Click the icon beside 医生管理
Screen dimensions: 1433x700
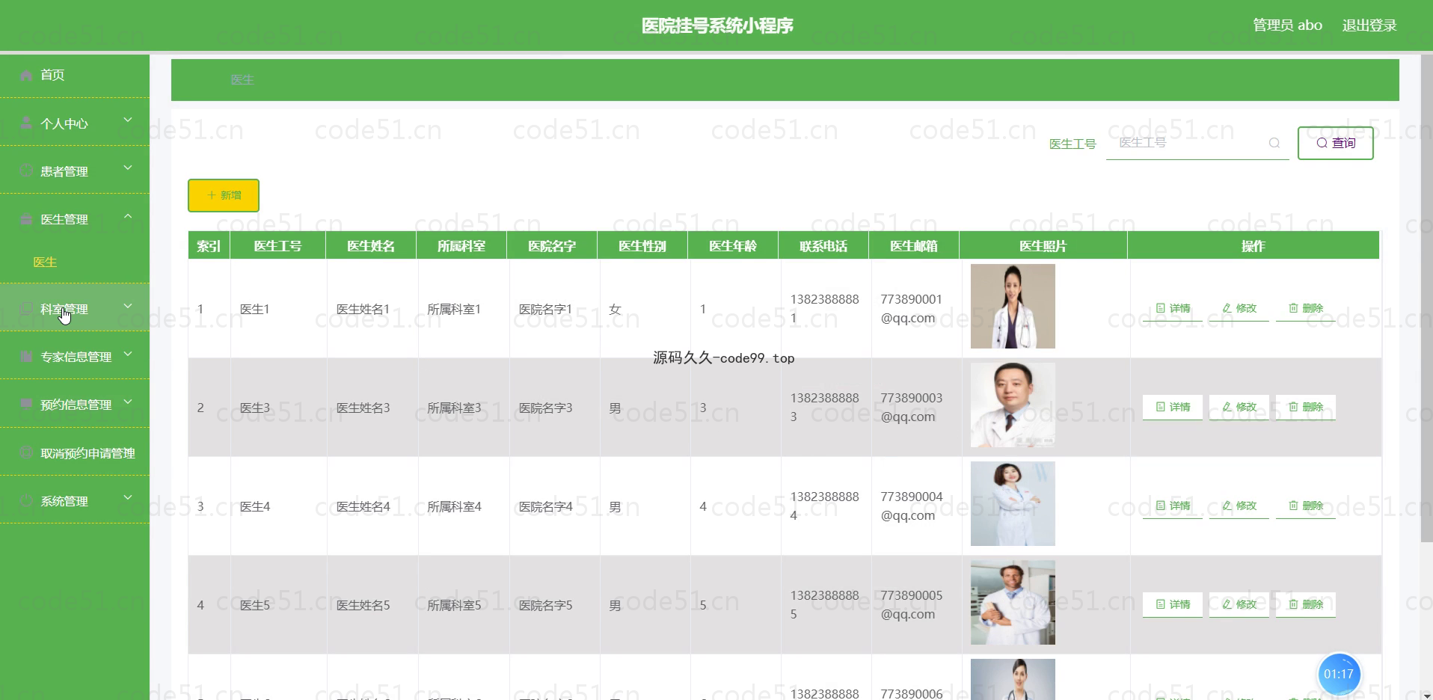tap(26, 219)
